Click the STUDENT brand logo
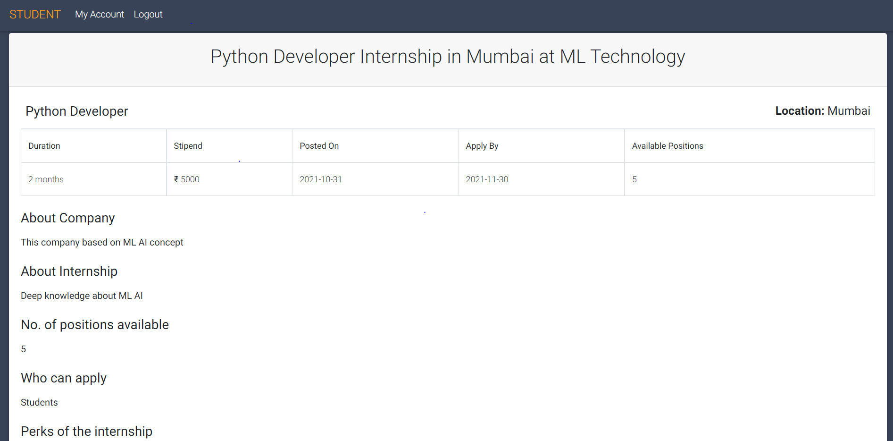The width and height of the screenshot is (893, 441). pos(35,14)
